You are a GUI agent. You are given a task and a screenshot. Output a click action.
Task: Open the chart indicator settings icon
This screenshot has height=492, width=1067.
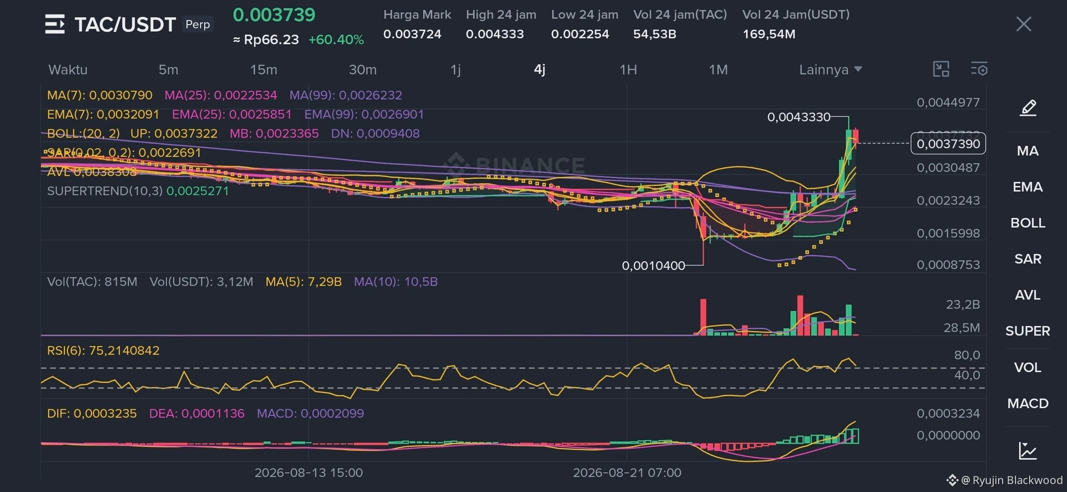click(979, 69)
